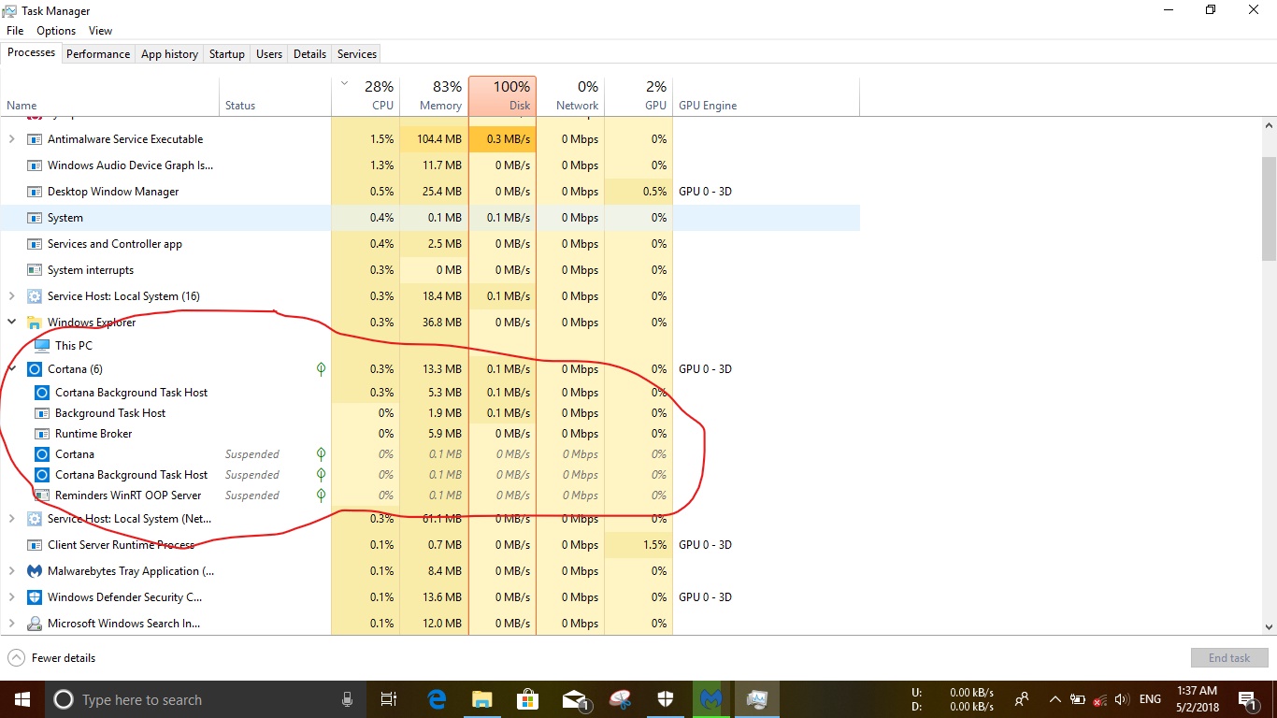1277x718 pixels.
Task: Open the People icon in the system tray
Action: tap(1022, 699)
